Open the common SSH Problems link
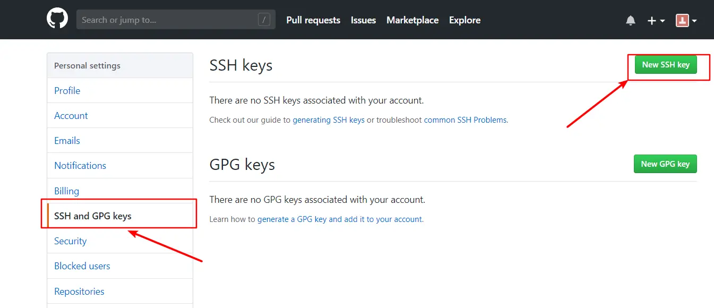The width and height of the screenshot is (714, 308). coord(466,120)
